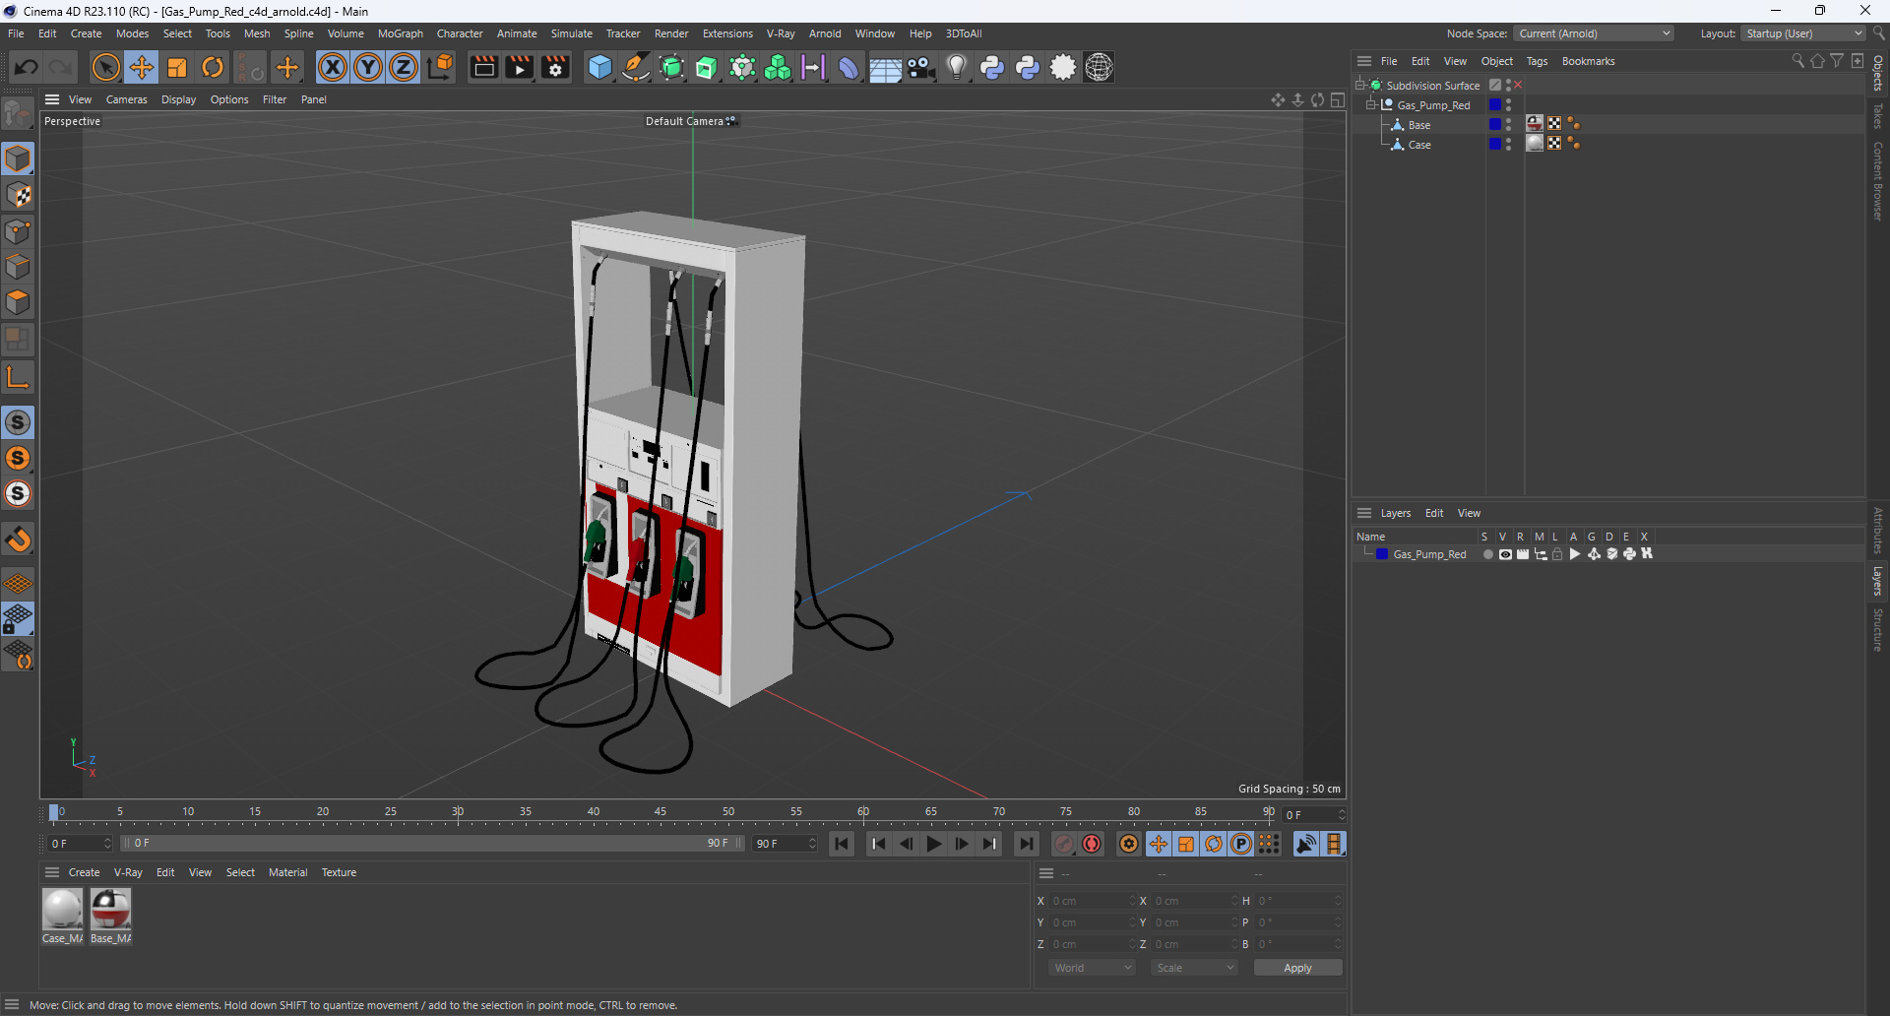Add a Cube primitive object

(599, 67)
